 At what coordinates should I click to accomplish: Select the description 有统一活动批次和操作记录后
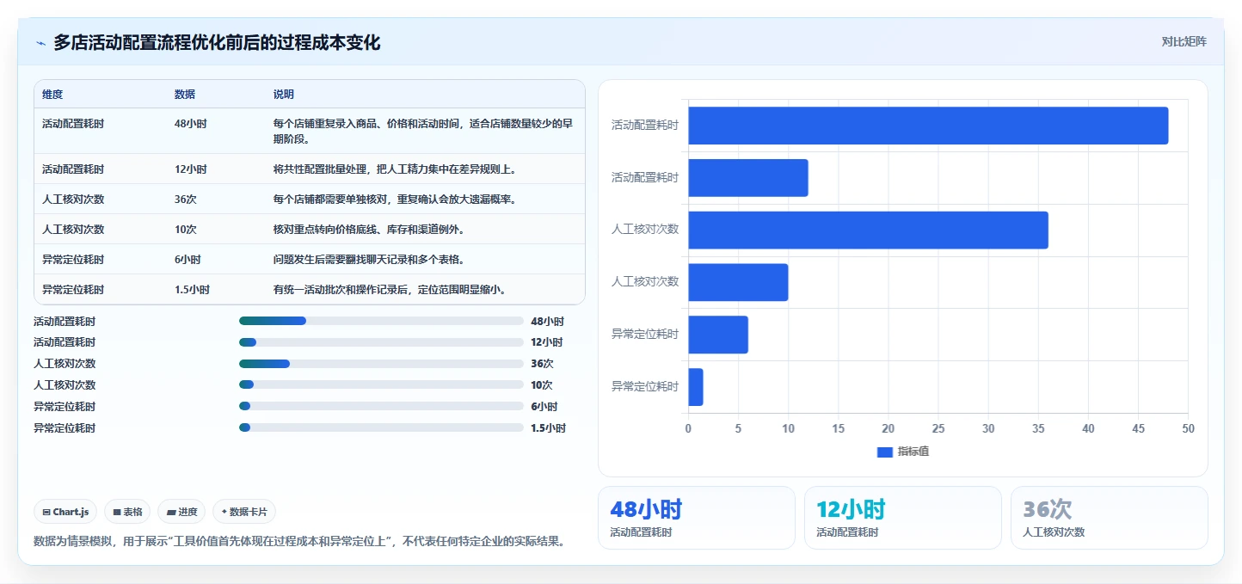coord(390,290)
